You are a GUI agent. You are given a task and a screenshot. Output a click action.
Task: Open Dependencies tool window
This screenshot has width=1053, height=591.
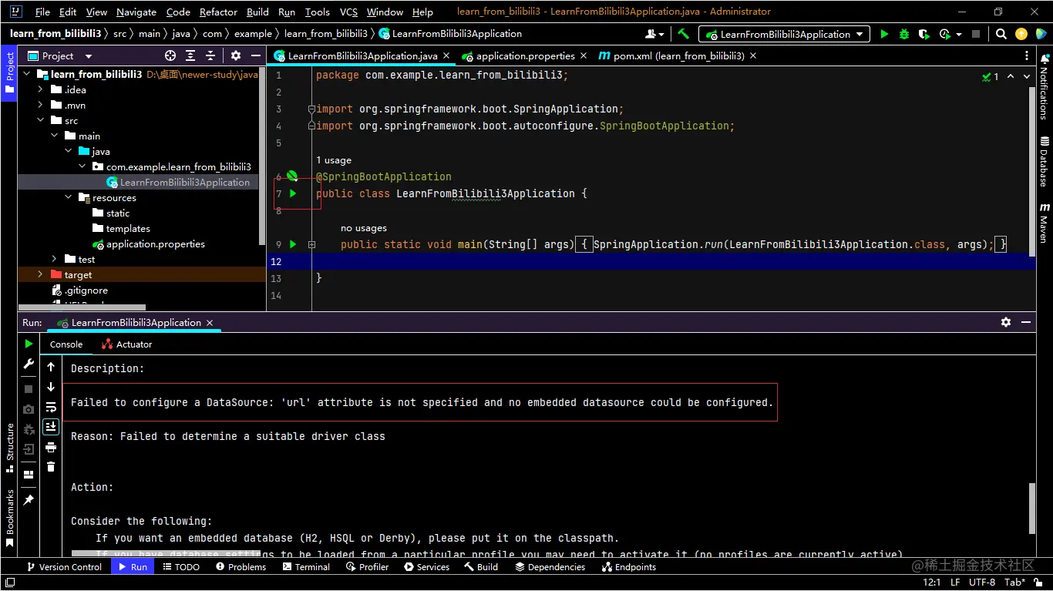point(550,566)
